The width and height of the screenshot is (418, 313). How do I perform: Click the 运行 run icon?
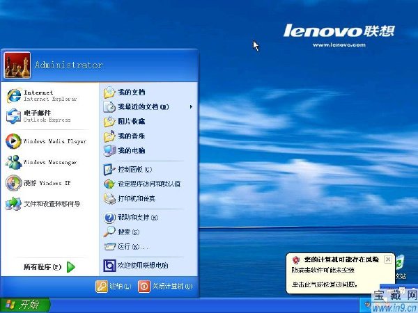click(x=109, y=247)
